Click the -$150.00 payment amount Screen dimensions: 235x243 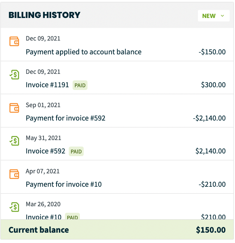pyautogui.click(x=212, y=52)
